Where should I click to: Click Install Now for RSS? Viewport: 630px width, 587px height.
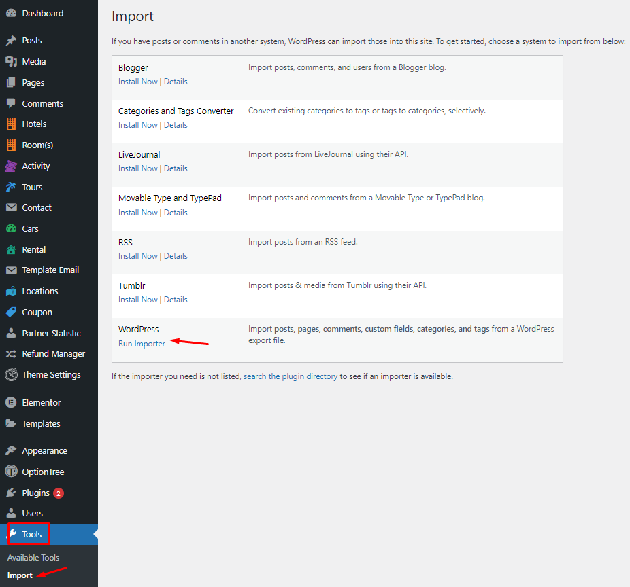138,256
